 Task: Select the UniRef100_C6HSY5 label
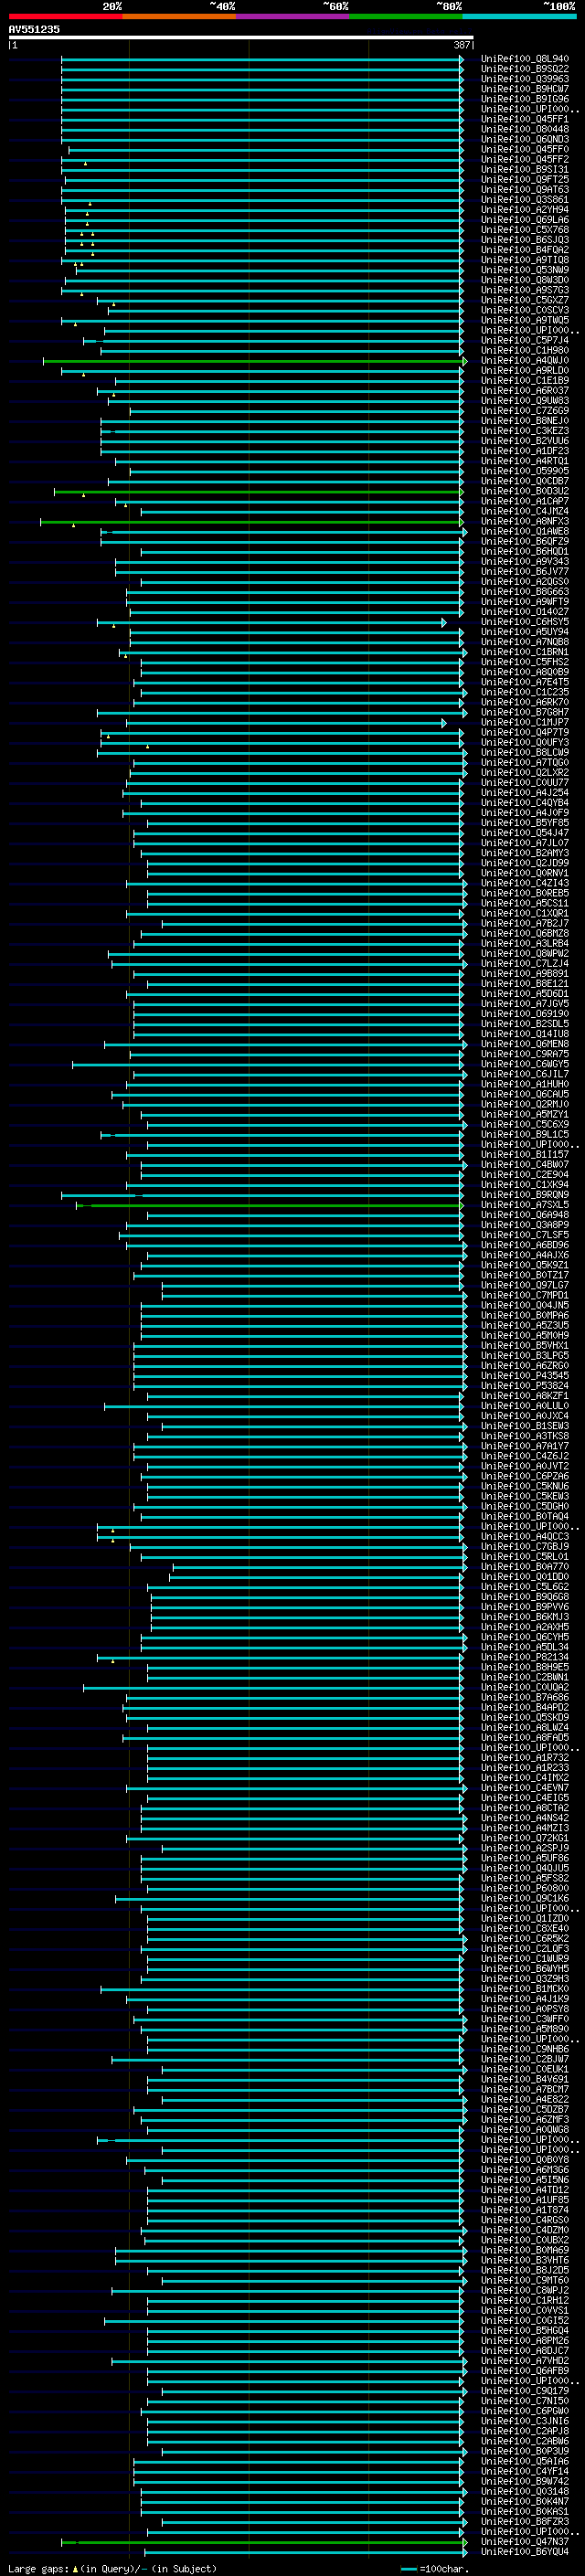pos(525,622)
